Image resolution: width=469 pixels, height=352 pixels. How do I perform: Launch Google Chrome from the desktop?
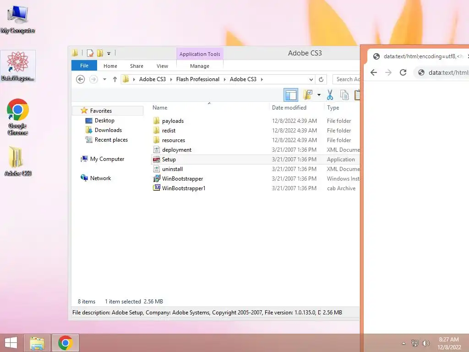coord(18,117)
